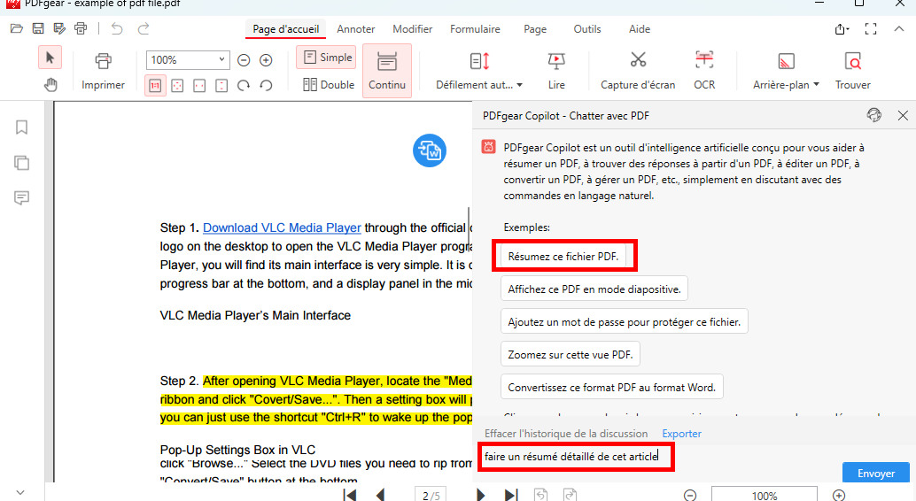
Task: Launch the OCR tool
Action: click(x=704, y=71)
